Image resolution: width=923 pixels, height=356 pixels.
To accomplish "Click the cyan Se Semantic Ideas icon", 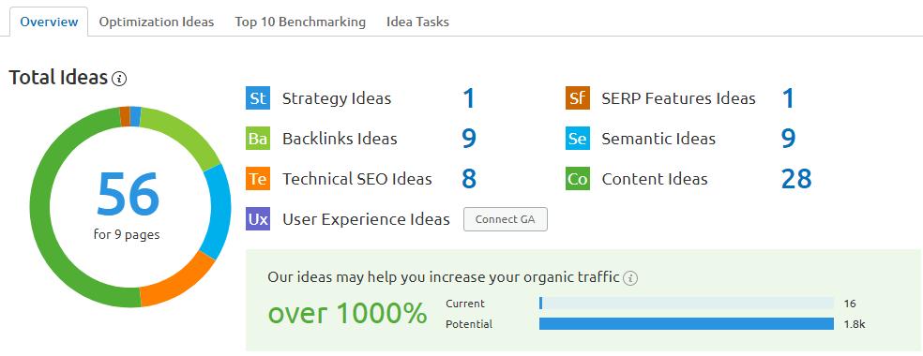I will click(x=578, y=139).
